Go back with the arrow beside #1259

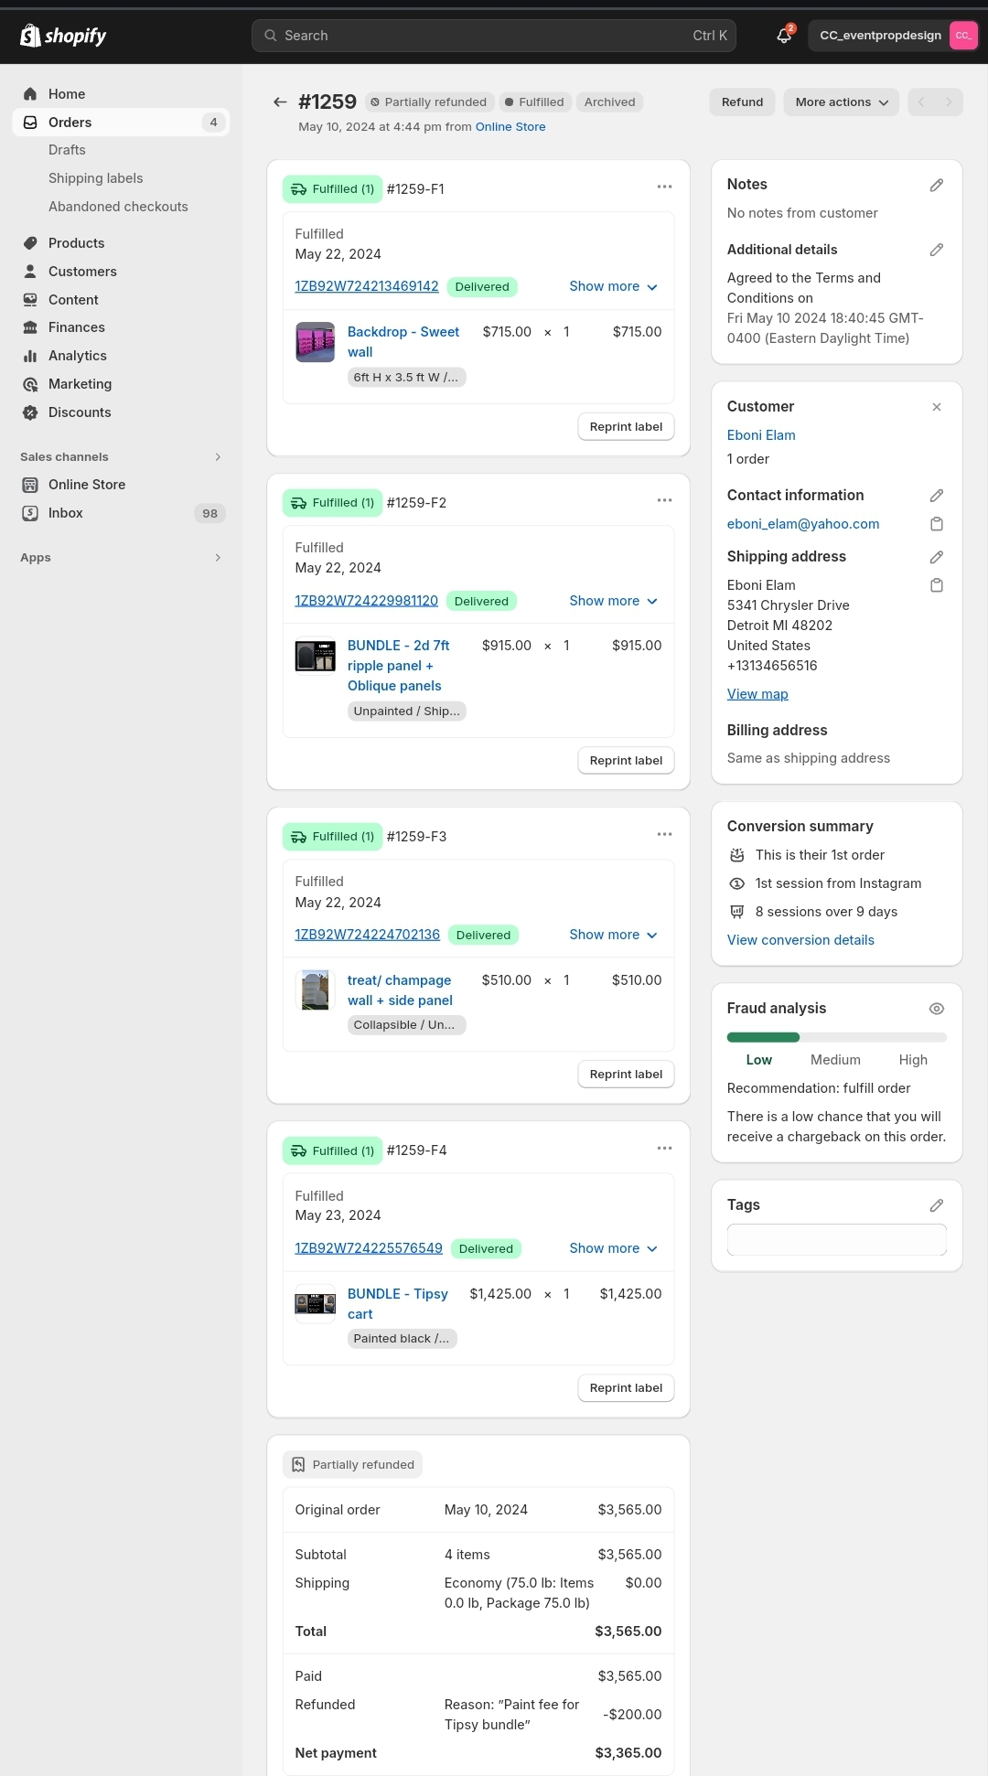[280, 102]
